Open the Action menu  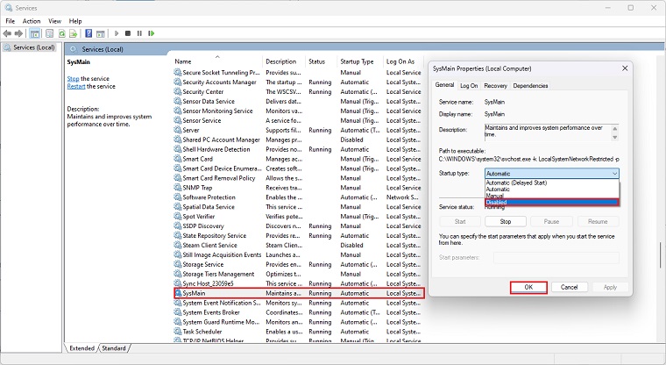[x=32, y=20]
